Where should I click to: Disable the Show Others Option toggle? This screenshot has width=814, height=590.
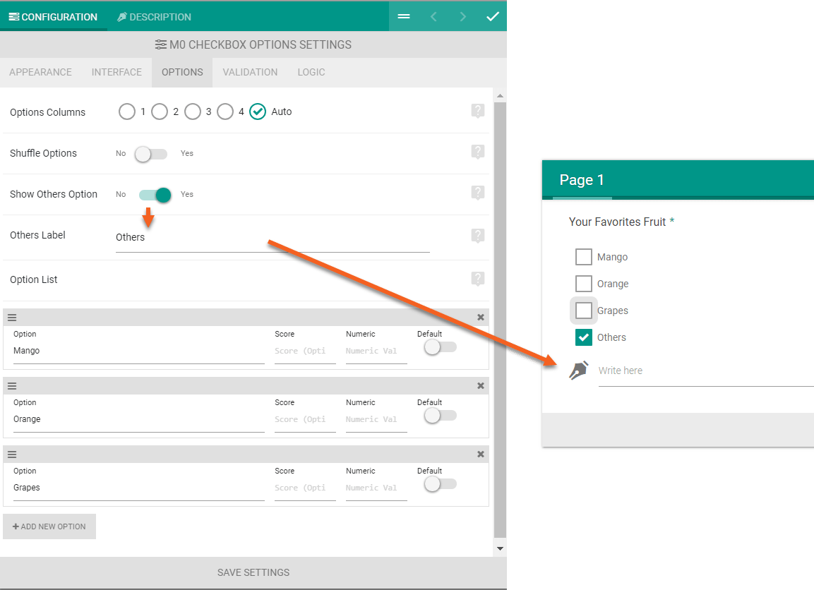pyautogui.click(x=156, y=194)
